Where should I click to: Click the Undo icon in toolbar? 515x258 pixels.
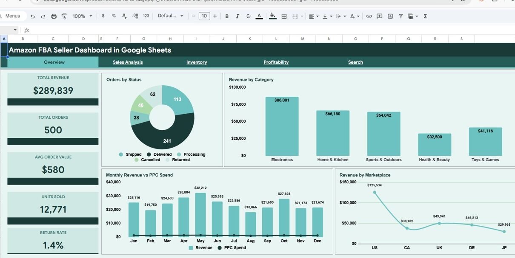(32, 16)
